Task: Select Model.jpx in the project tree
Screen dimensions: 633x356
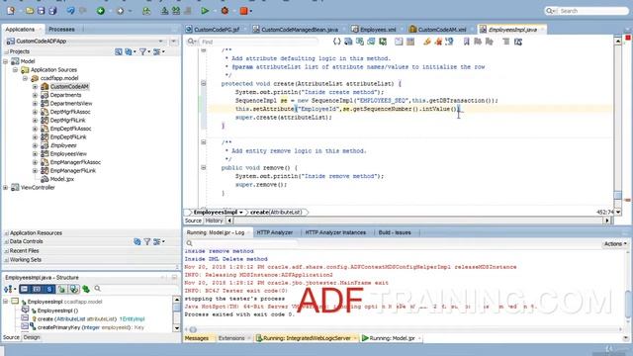Action: tap(61, 179)
